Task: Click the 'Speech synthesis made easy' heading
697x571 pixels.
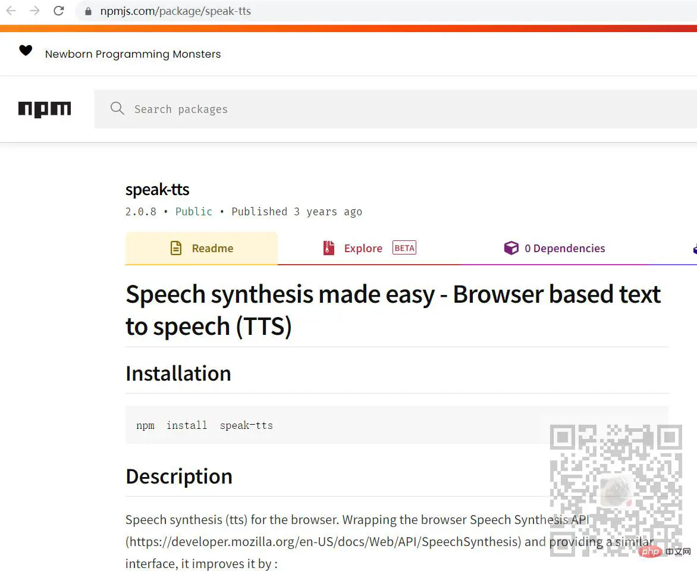Action: pyautogui.click(x=393, y=310)
